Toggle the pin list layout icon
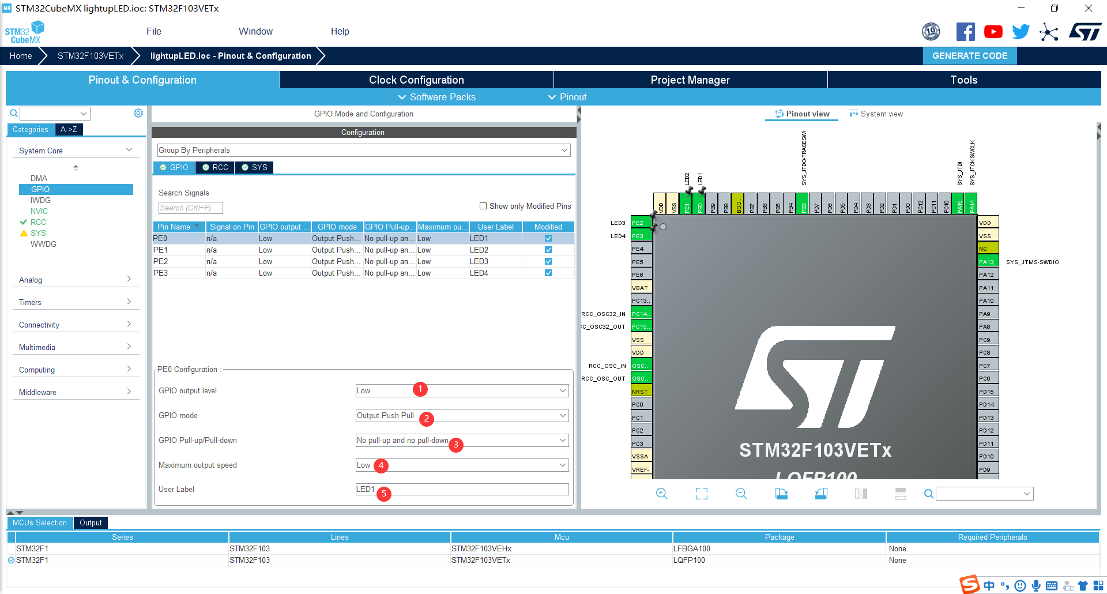Viewport: 1107px width, 594px height. pos(901,494)
